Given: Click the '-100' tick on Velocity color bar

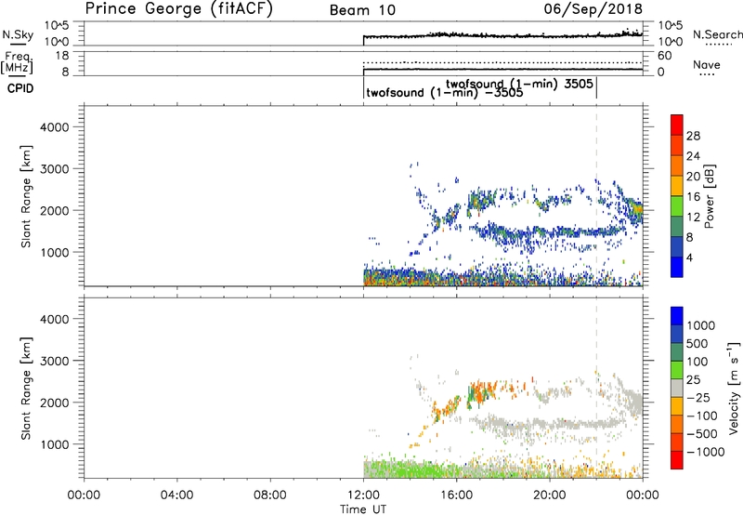Looking at the screenshot, I should (x=702, y=416).
